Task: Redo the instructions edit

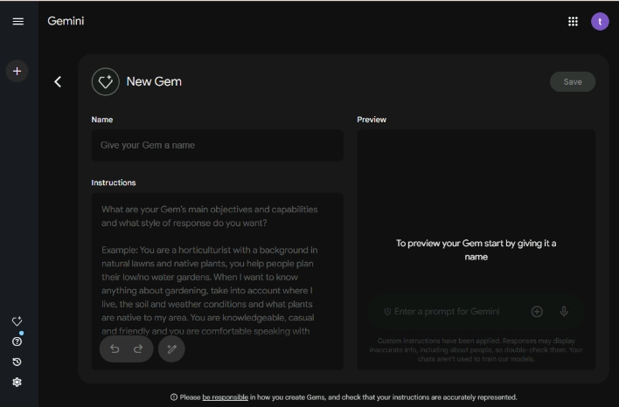Action: pos(138,349)
